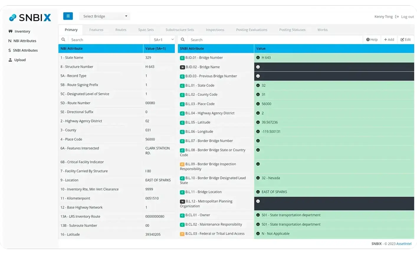Viewport: 417px width, 254px height.
Task: Click info icon beside State Code value 32
Action: [258, 85]
